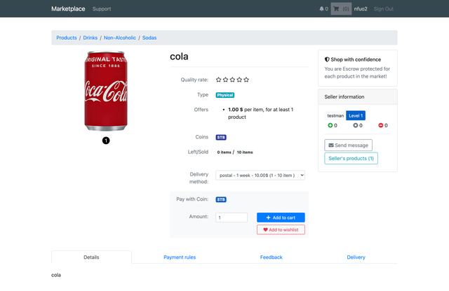Click the notification bell icon
This screenshot has width=449, height=291.
[x=322, y=9]
